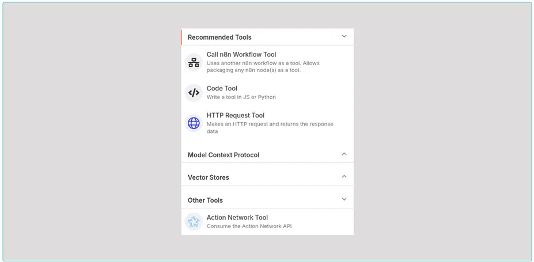Add the HTTP Request Tool title
This screenshot has height=262, width=534.
[x=236, y=116]
